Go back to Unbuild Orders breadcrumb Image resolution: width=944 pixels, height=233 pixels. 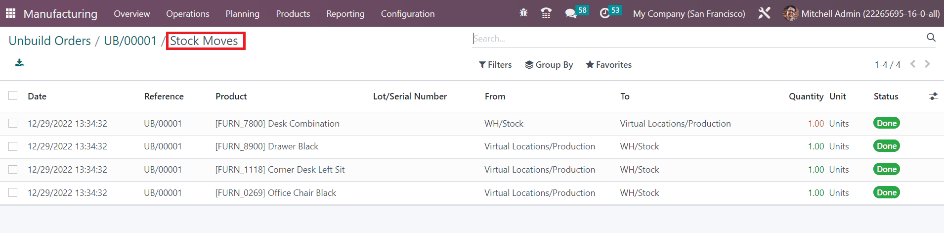[50, 41]
